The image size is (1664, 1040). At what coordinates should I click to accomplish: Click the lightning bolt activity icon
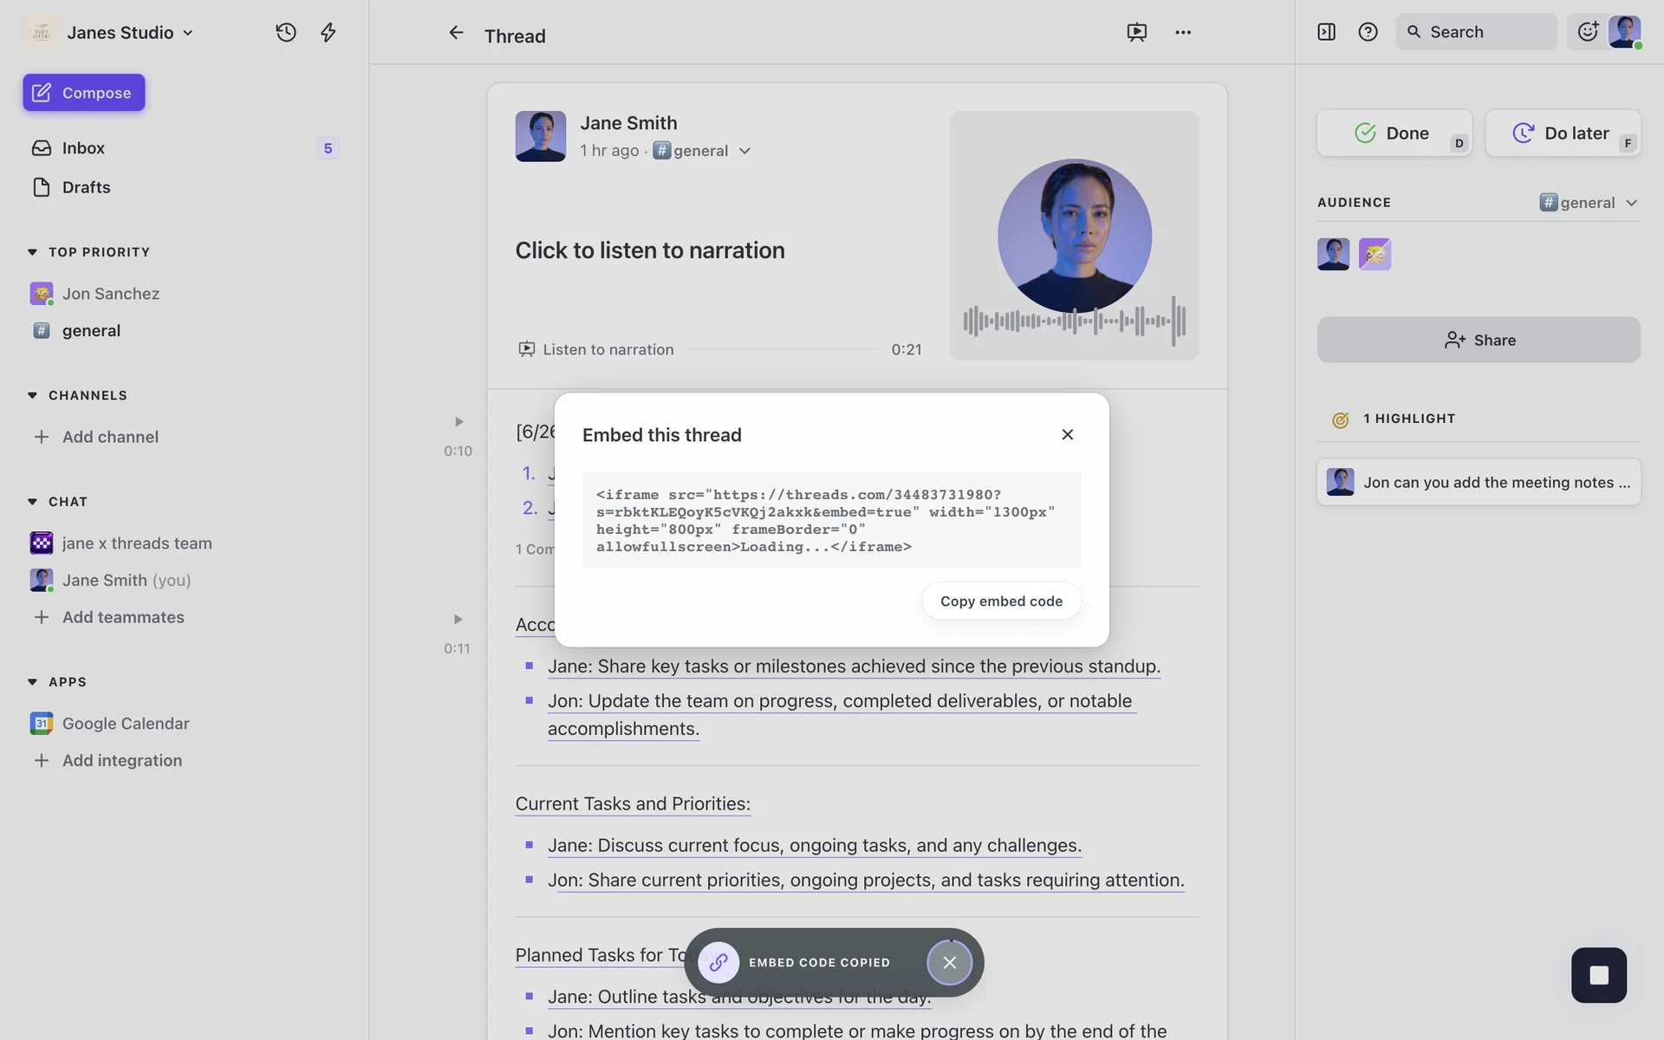click(x=328, y=32)
